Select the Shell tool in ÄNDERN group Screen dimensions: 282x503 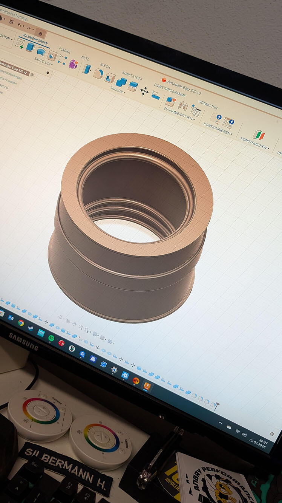[110, 78]
